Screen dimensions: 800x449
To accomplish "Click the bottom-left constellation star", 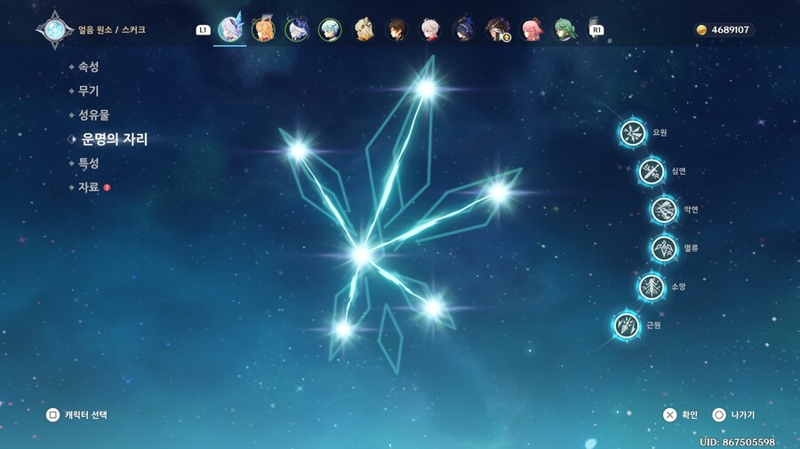I will [x=344, y=329].
